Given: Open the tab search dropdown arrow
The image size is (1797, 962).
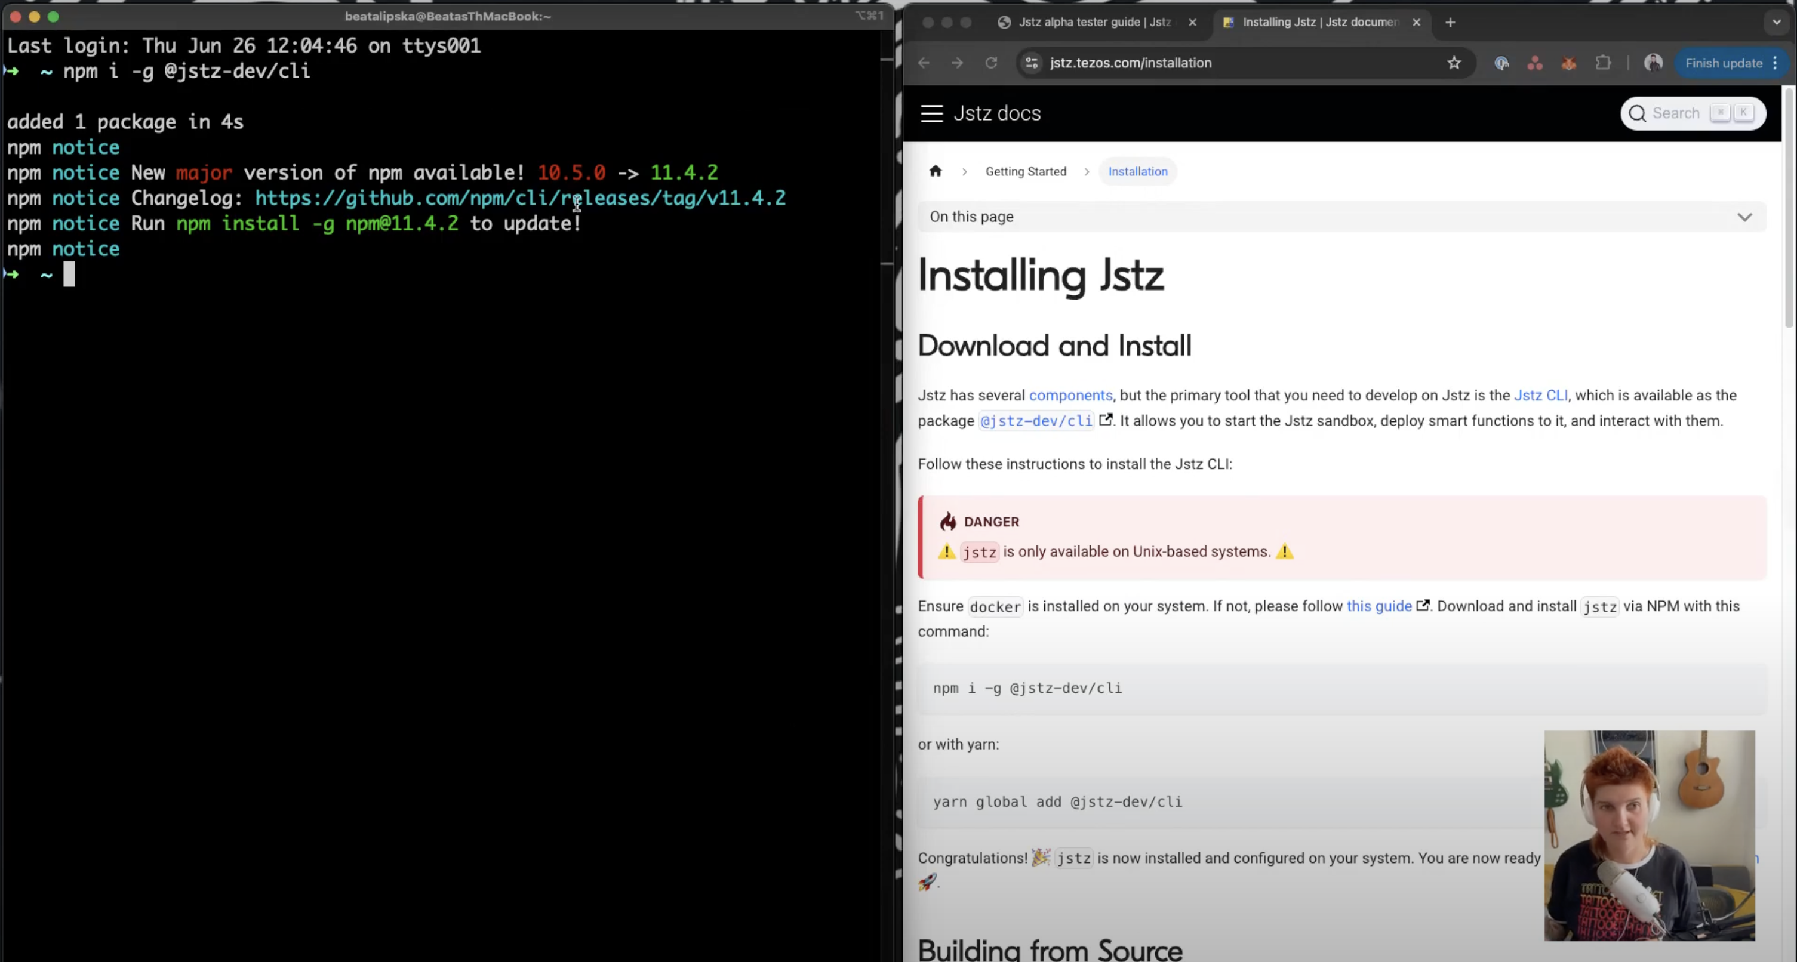Looking at the screenshot, I should [x=1776, y=22].
